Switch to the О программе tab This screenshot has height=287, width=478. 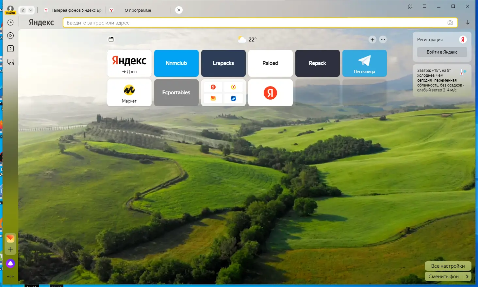[138, 10]
